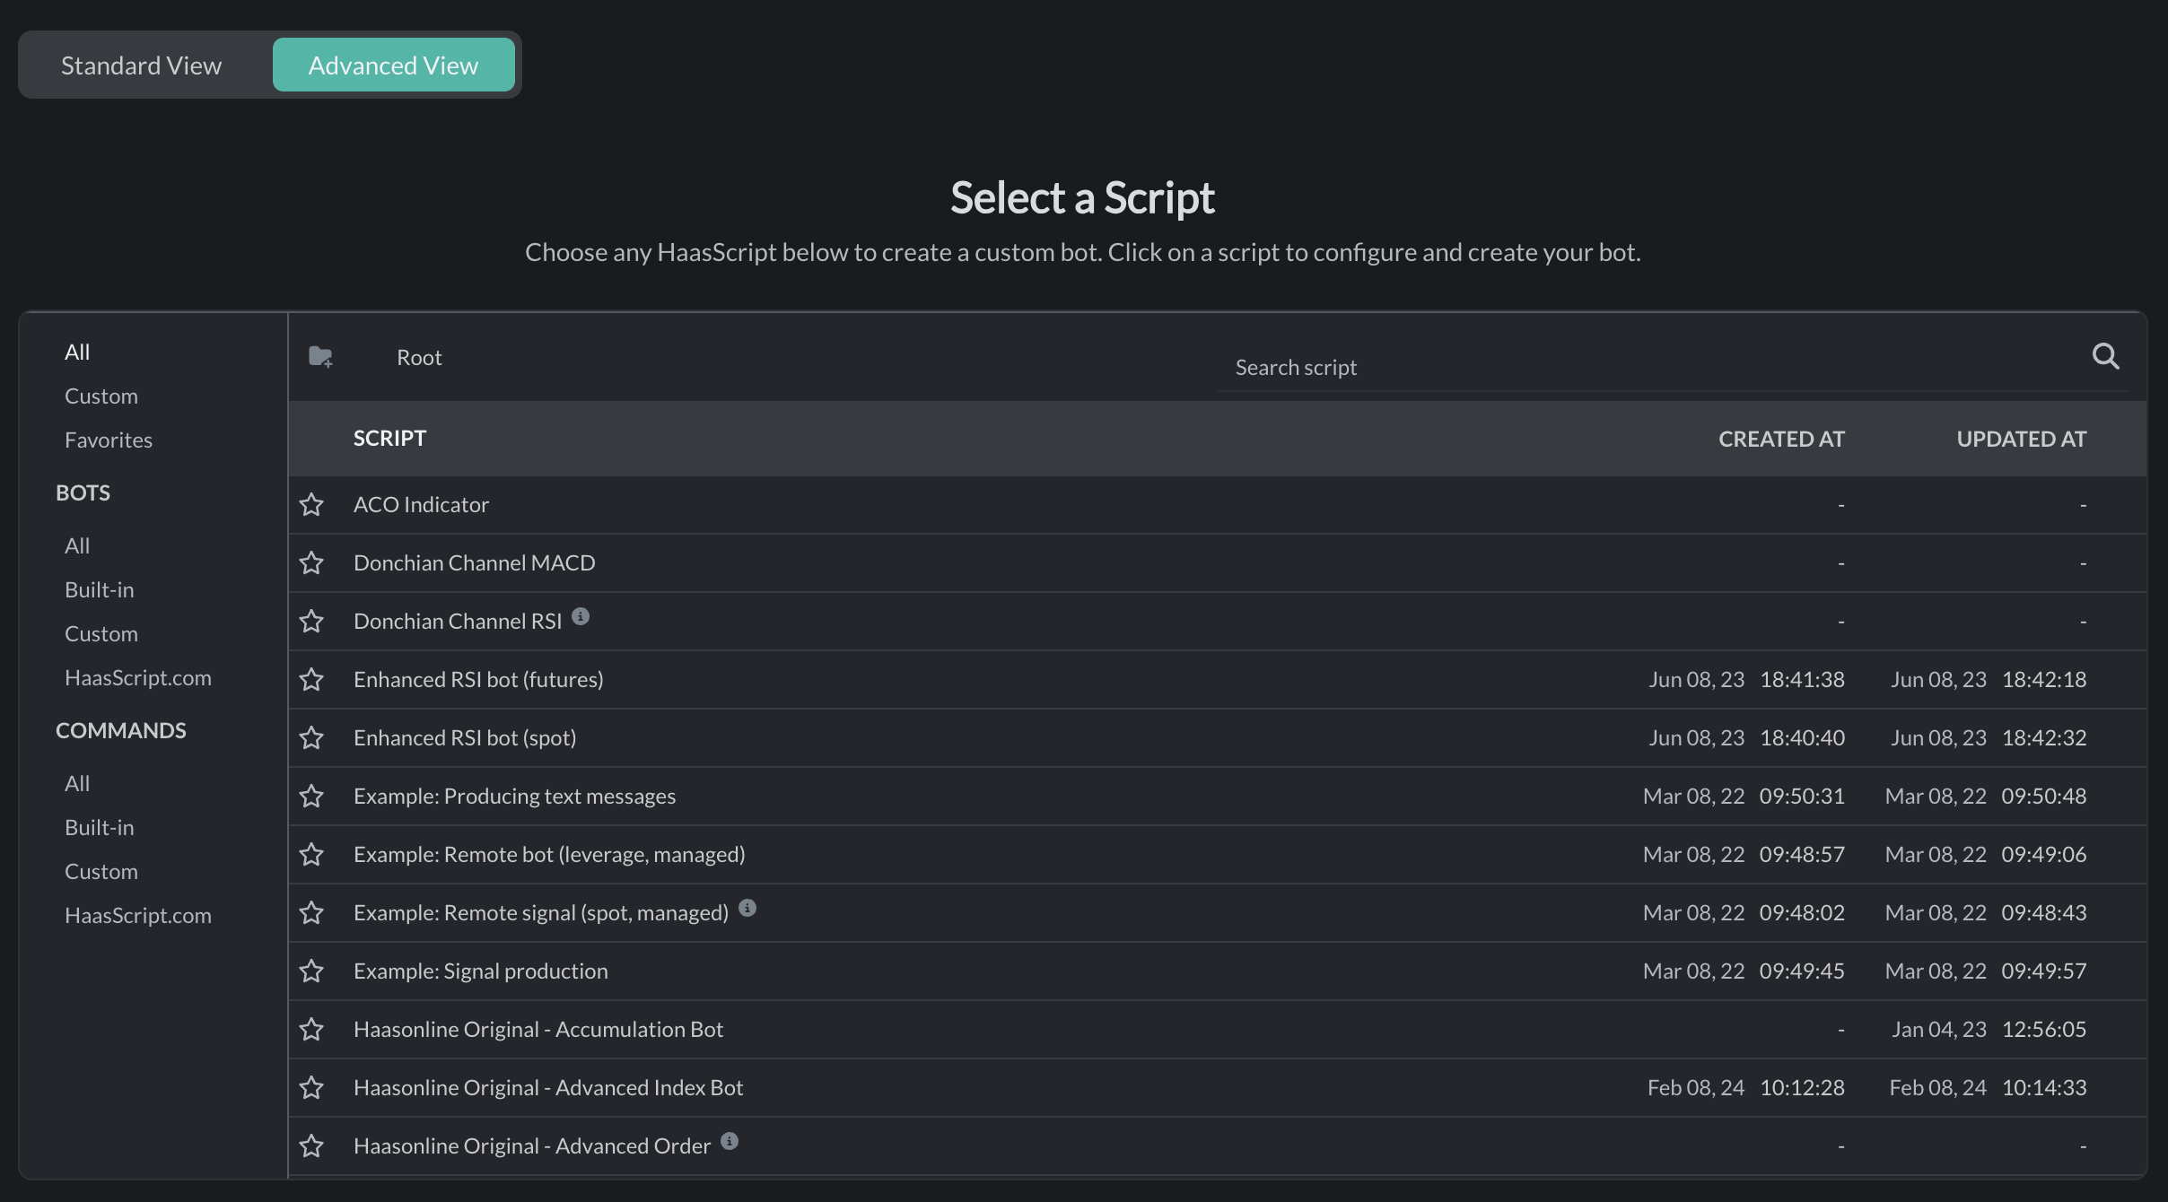This screenshot has height=1202, width=2168.
Task: Select Built-in under BOTS
Action: coord(99,589)
